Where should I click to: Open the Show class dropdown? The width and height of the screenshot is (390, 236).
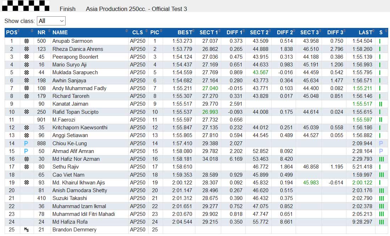[x=51, y=21]
